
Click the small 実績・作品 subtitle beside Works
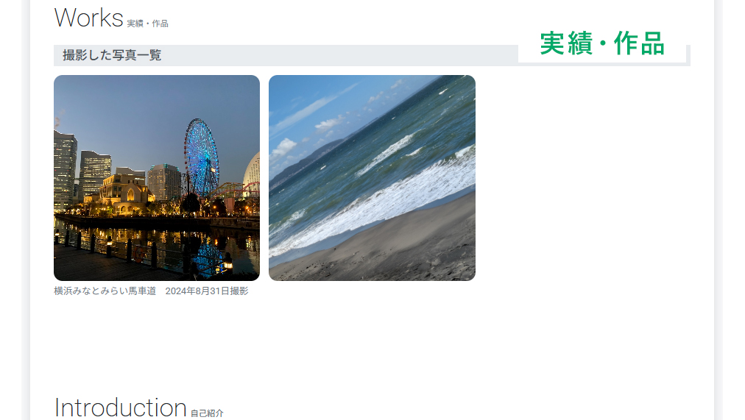tap(147, 24)
